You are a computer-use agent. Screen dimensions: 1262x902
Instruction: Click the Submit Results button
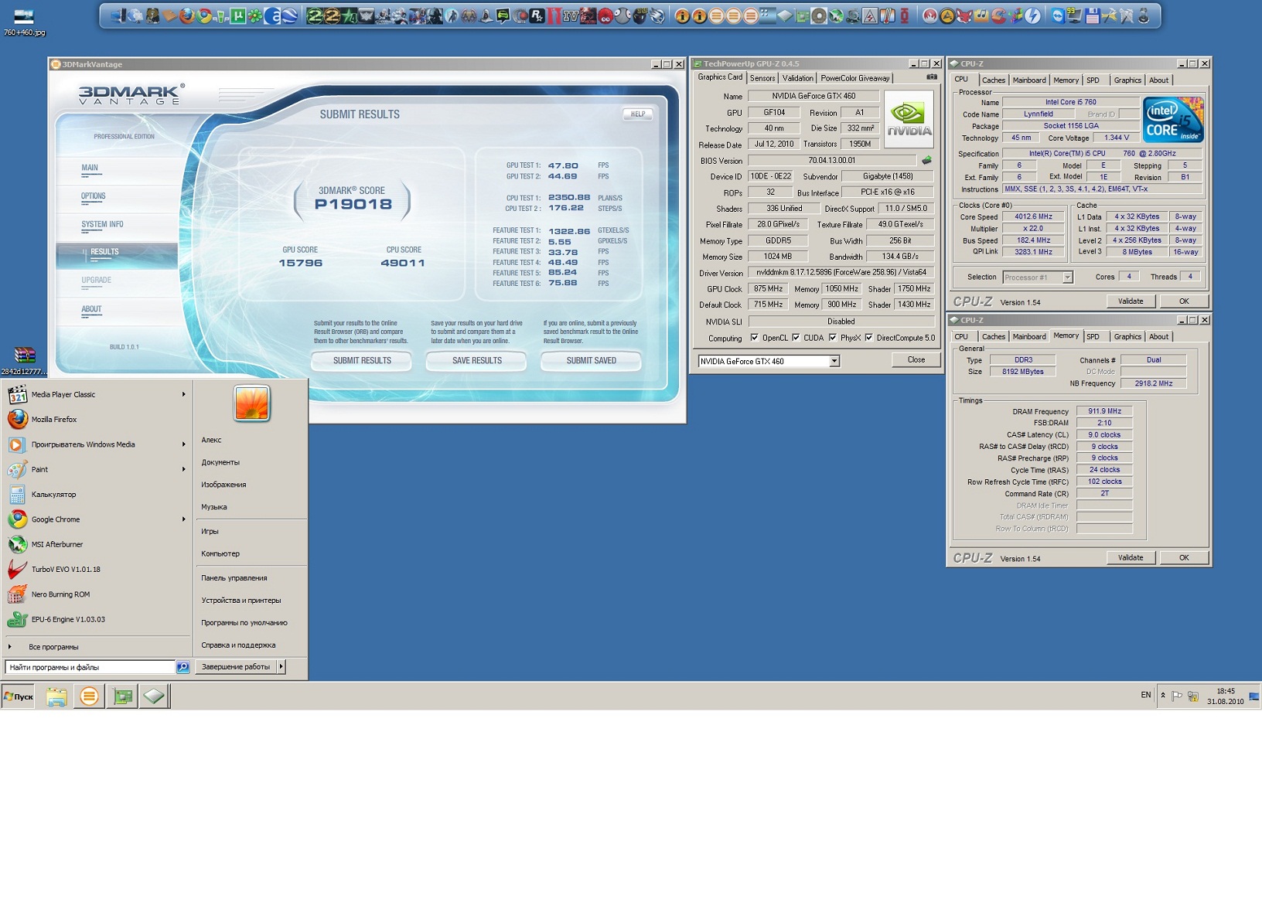[x=362, y=361]
